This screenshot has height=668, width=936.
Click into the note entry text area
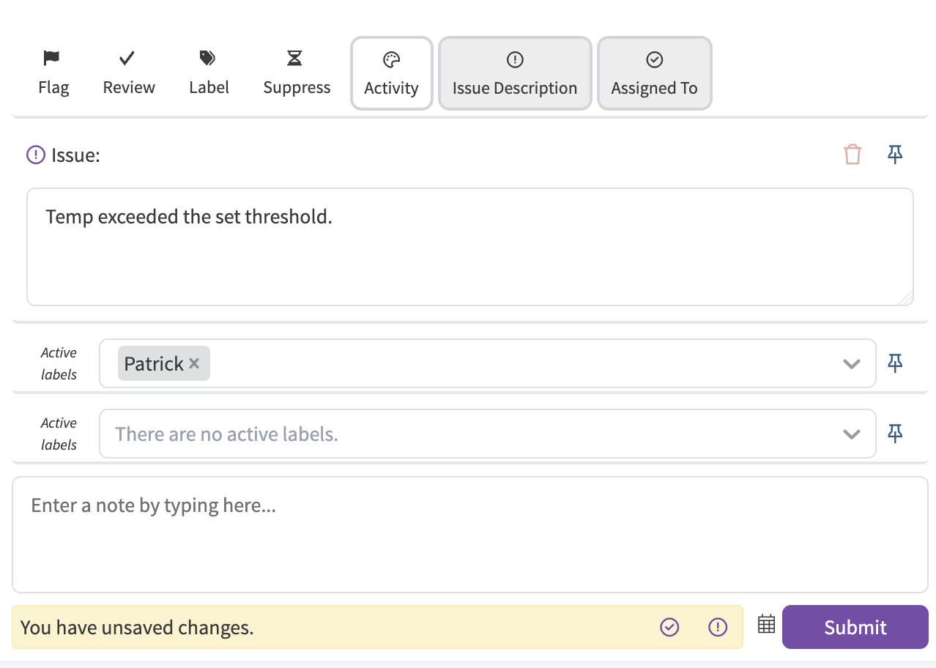pos(470,535)
